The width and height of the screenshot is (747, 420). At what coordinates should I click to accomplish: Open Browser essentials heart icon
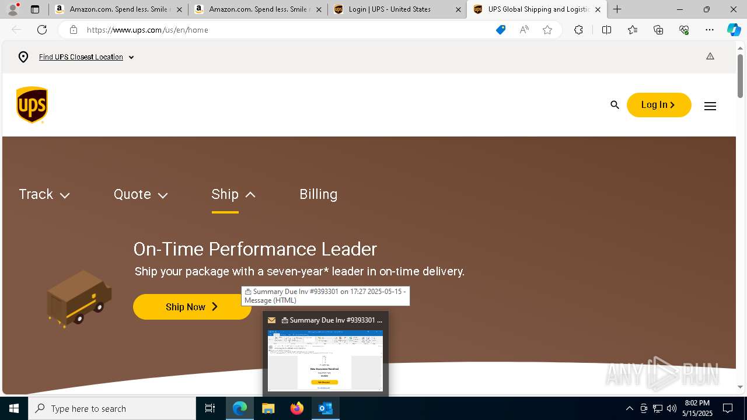(x=684, y=30)
